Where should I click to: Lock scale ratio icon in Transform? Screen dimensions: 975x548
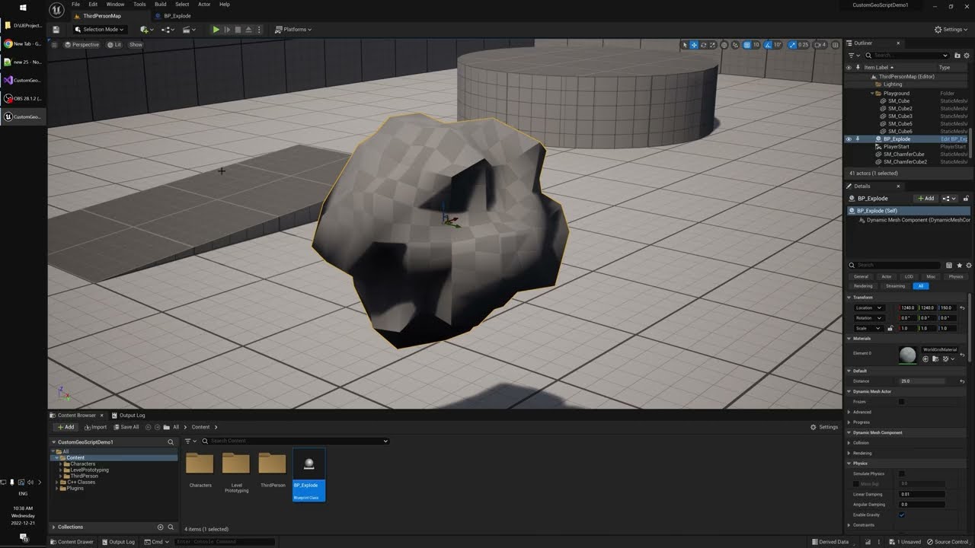coord(890,328)
